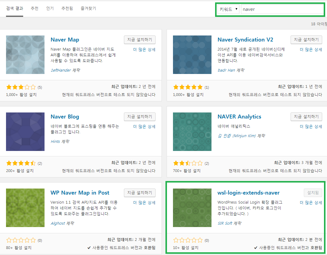This screenshot has width=327, height=255.
Task: Click the star rating of Naver Syndication V2
Action: point(188,88)
